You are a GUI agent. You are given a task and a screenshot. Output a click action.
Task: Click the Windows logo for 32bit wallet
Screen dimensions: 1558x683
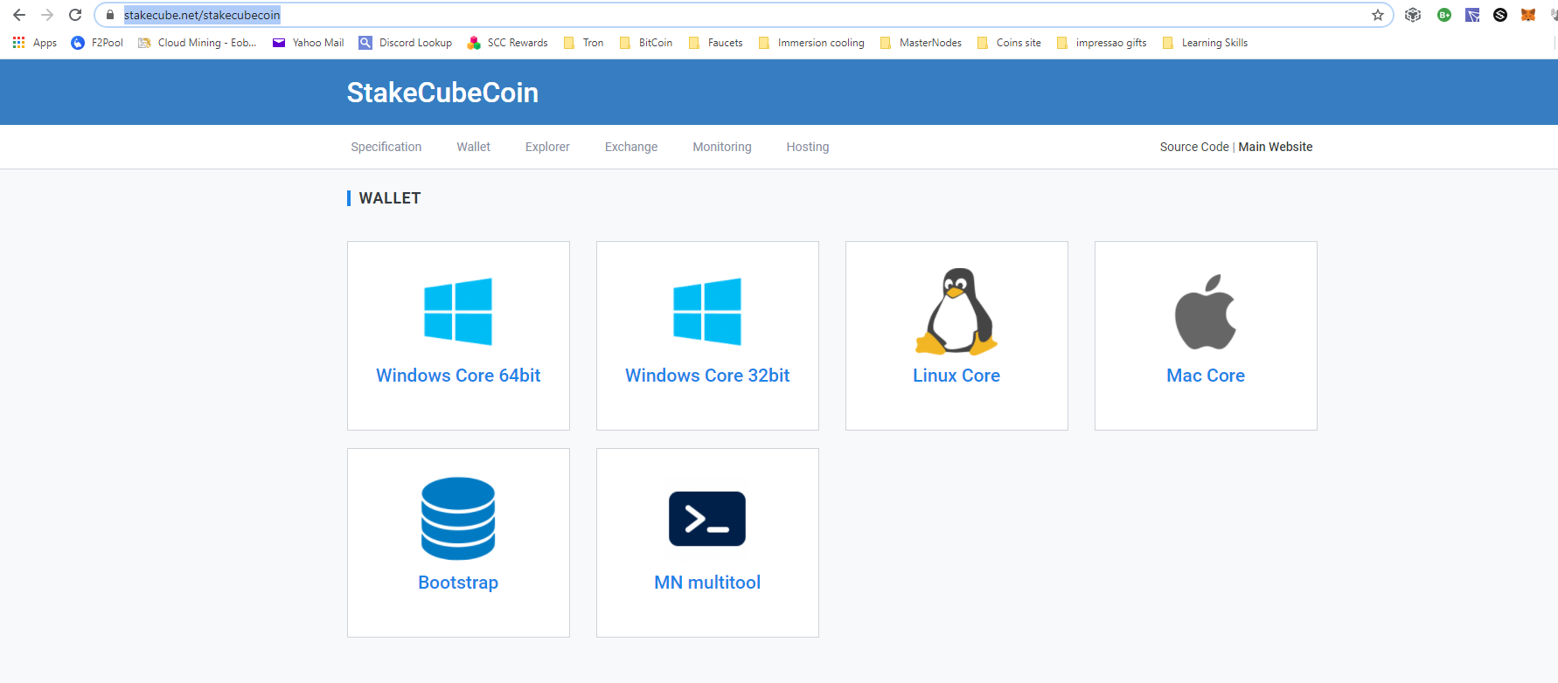point(707,312)
